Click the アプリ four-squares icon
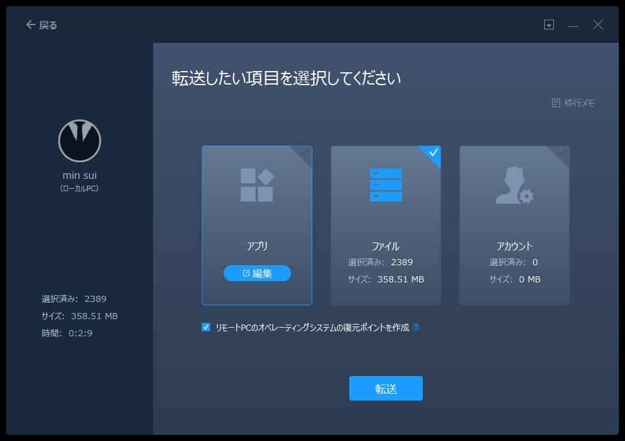Viewport: 625px width, 441px height. coord(257,185)
